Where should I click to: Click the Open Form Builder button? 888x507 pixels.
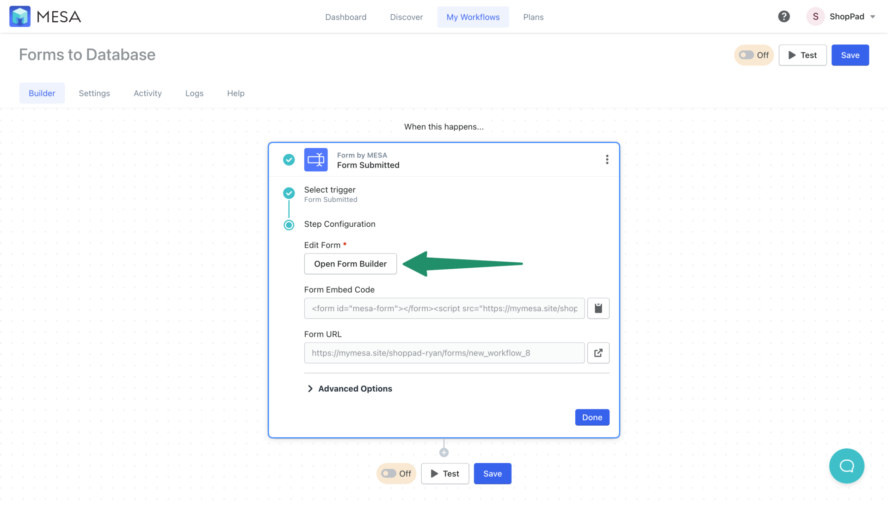click(x=350, y=264)
